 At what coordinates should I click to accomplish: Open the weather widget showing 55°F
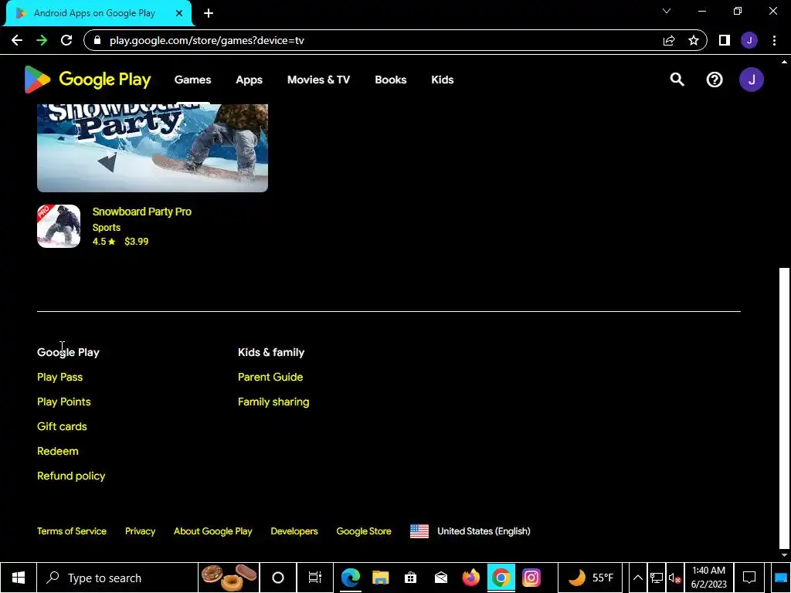tap(590, 578)
